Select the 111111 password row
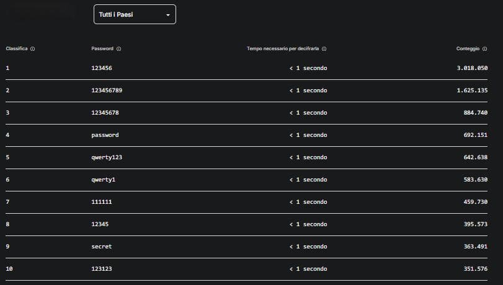 pyautogui.click(x=246, y=201)
